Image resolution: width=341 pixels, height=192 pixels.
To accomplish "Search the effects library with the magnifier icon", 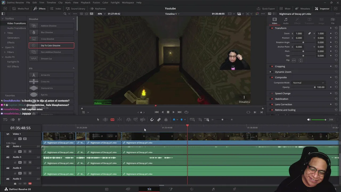I will (x=65, y=14).
